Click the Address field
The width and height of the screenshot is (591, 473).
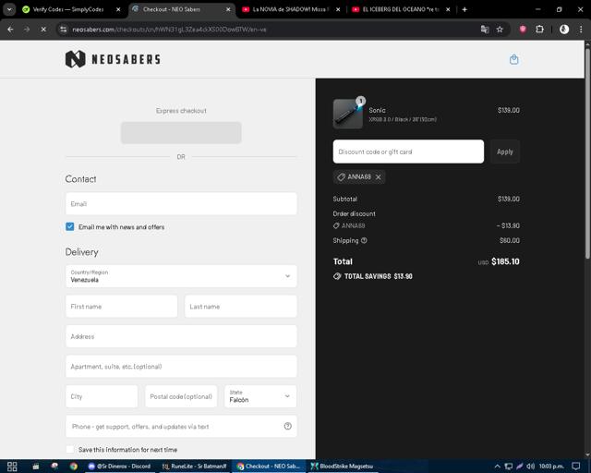[x=181, y=336]
